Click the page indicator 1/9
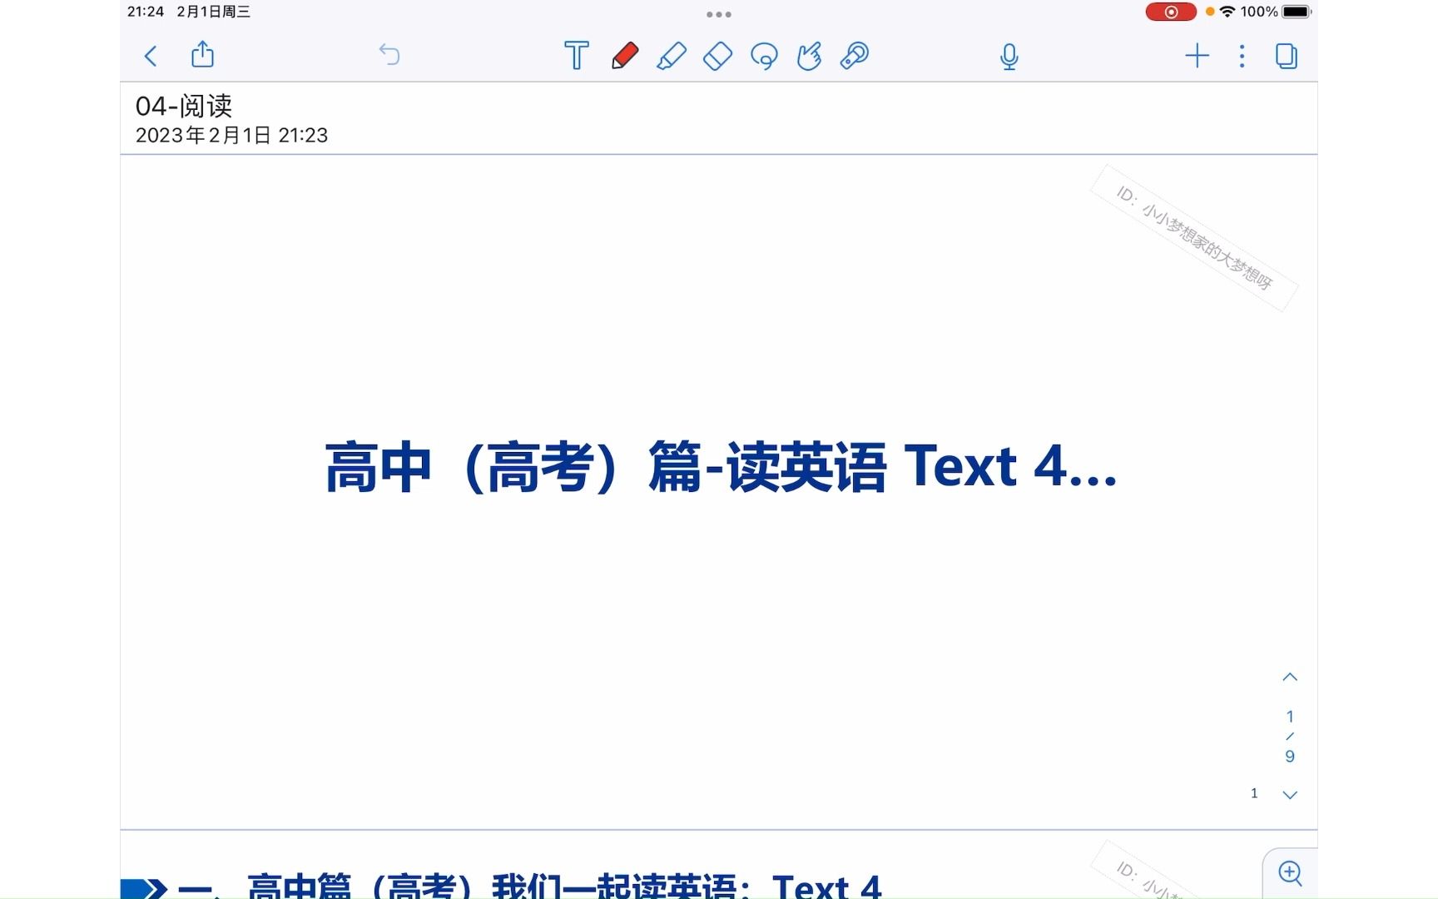 point(1290,736)
